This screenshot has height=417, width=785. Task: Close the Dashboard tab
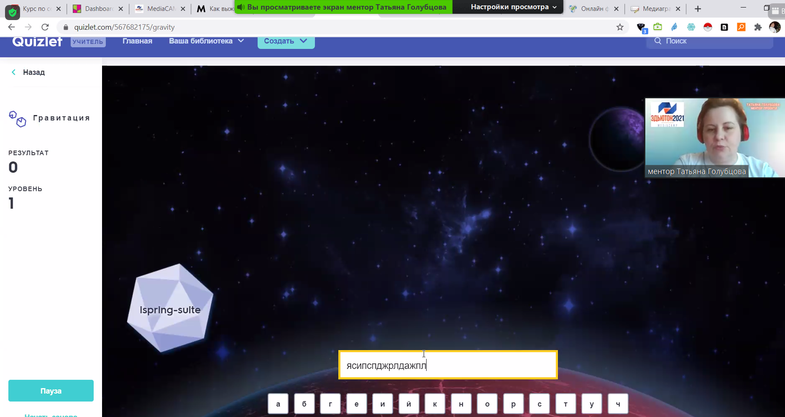tap(120, 9)
